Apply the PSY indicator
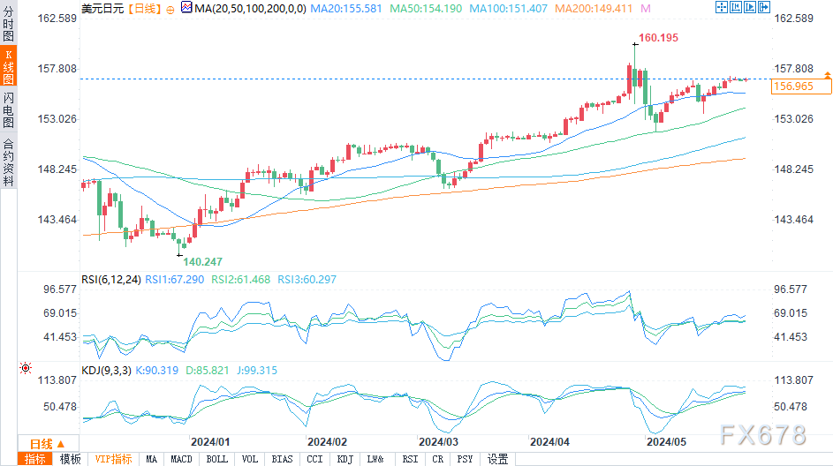 465,459
